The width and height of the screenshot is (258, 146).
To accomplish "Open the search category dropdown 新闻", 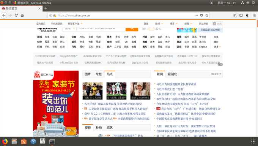I will tap(70, 29).
